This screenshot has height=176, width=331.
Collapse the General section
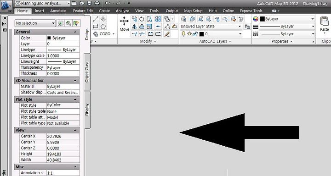(75, 32)
